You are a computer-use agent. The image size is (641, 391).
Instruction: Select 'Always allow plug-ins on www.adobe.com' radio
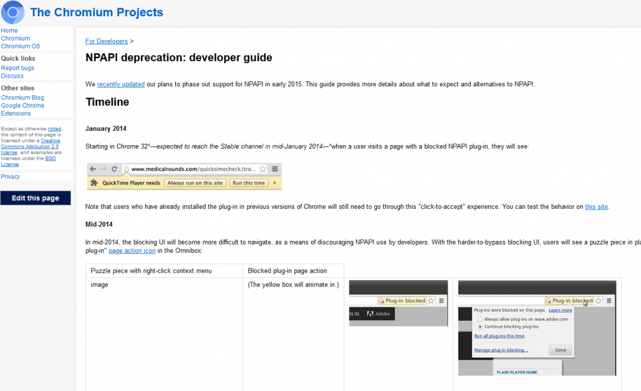(480, 319)
